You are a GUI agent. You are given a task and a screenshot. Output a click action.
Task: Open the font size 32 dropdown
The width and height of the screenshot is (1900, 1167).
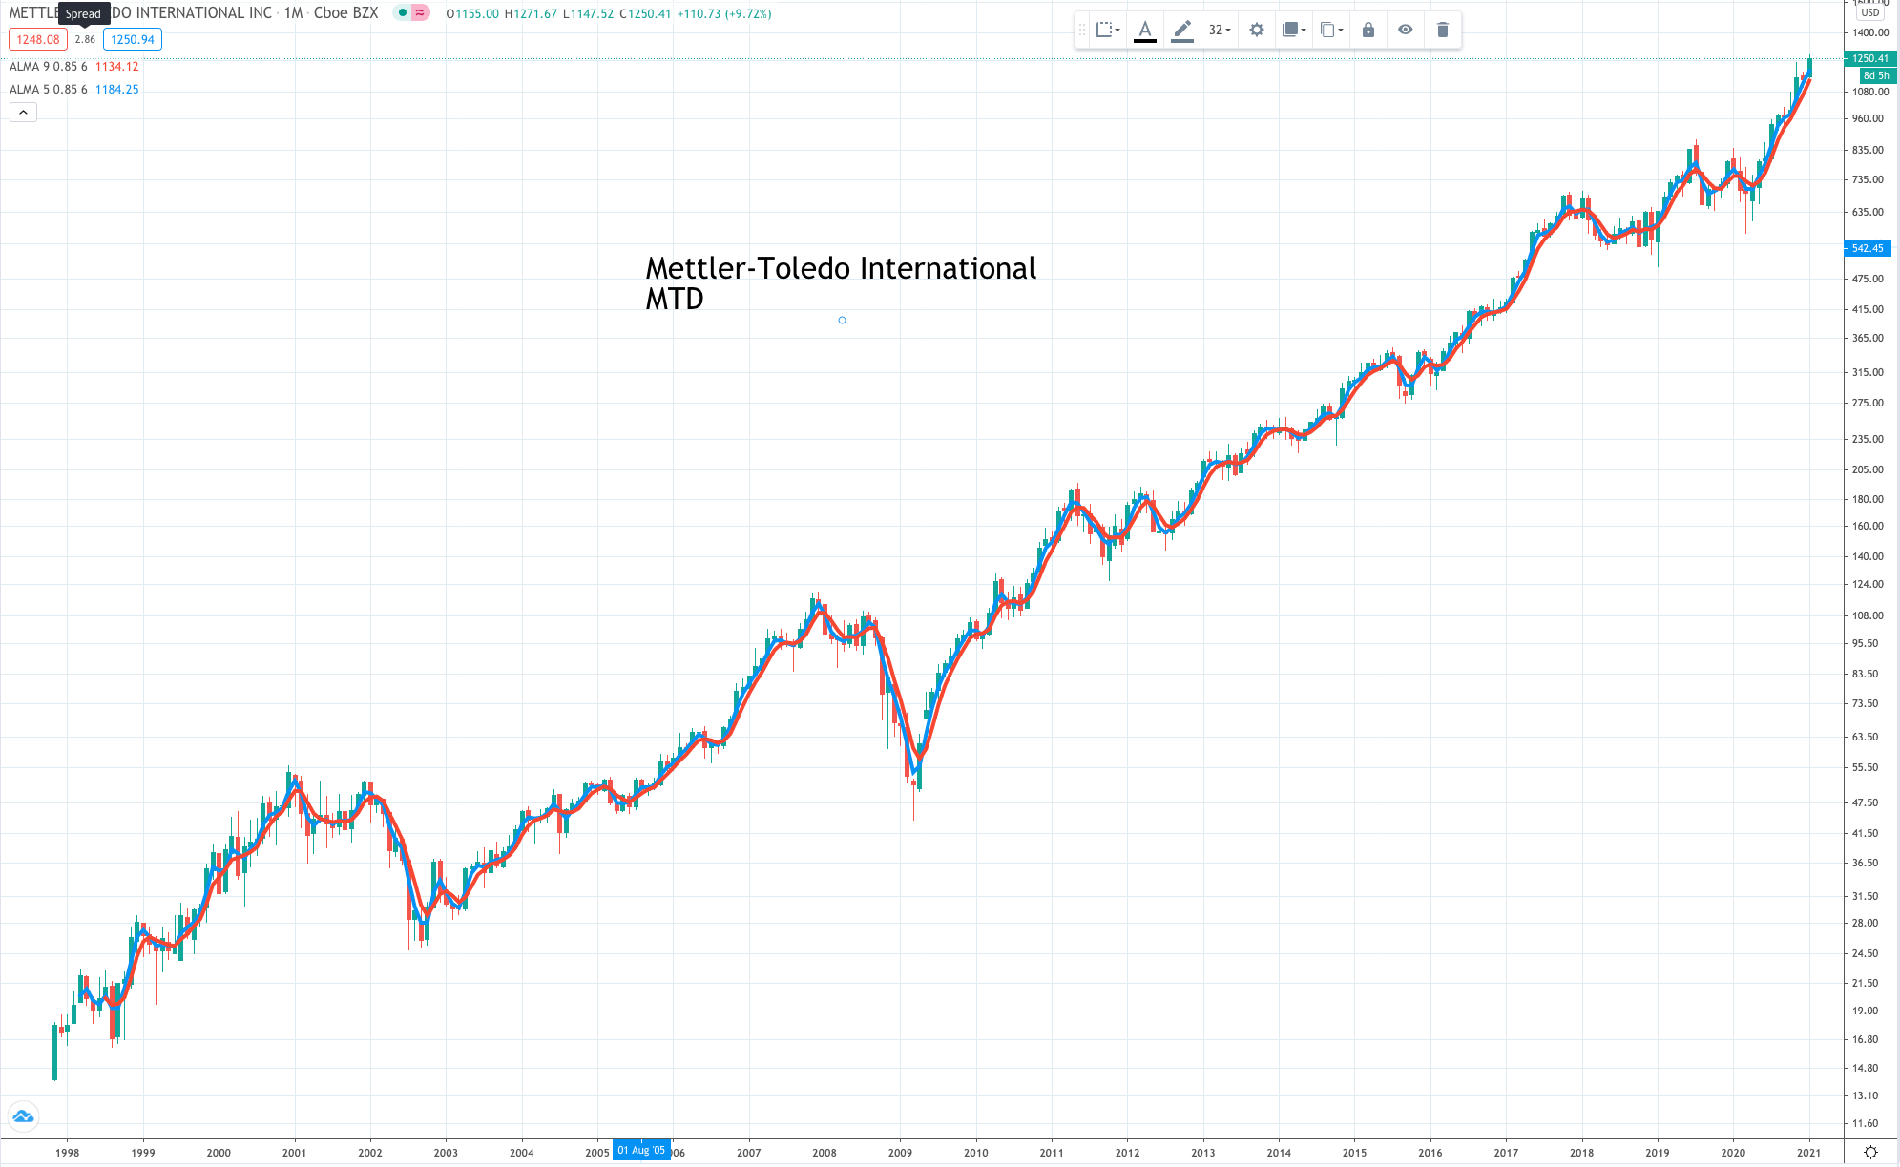1220,31
